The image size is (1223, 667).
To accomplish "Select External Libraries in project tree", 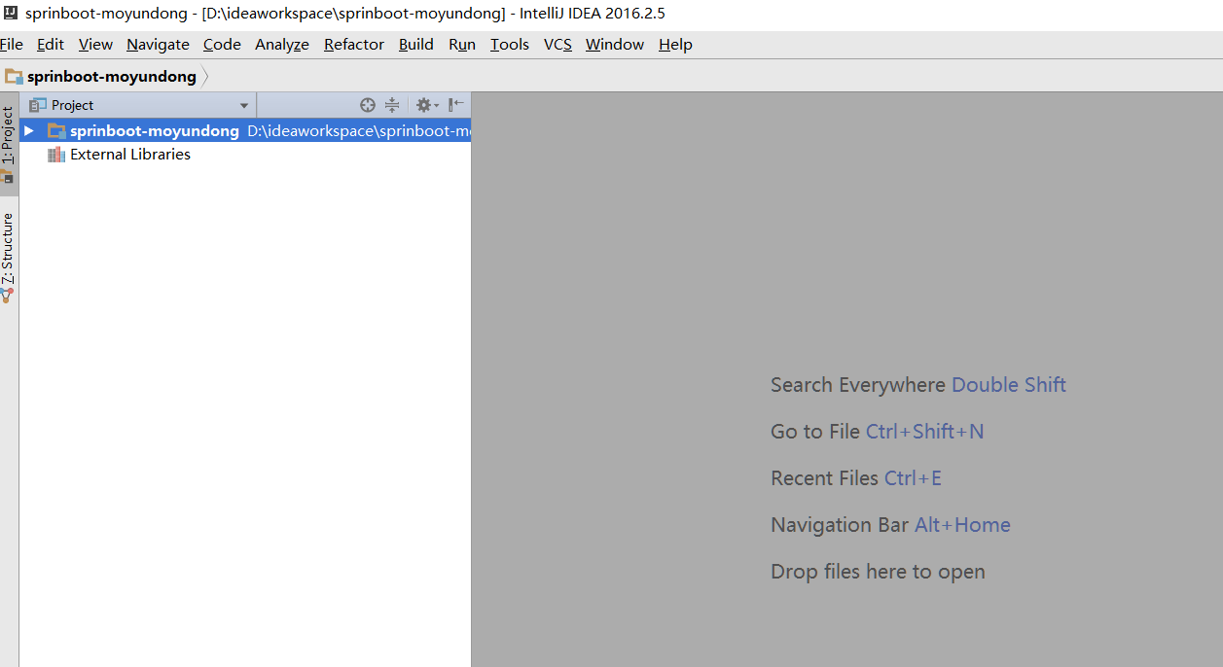I will (x=130, y=155).
